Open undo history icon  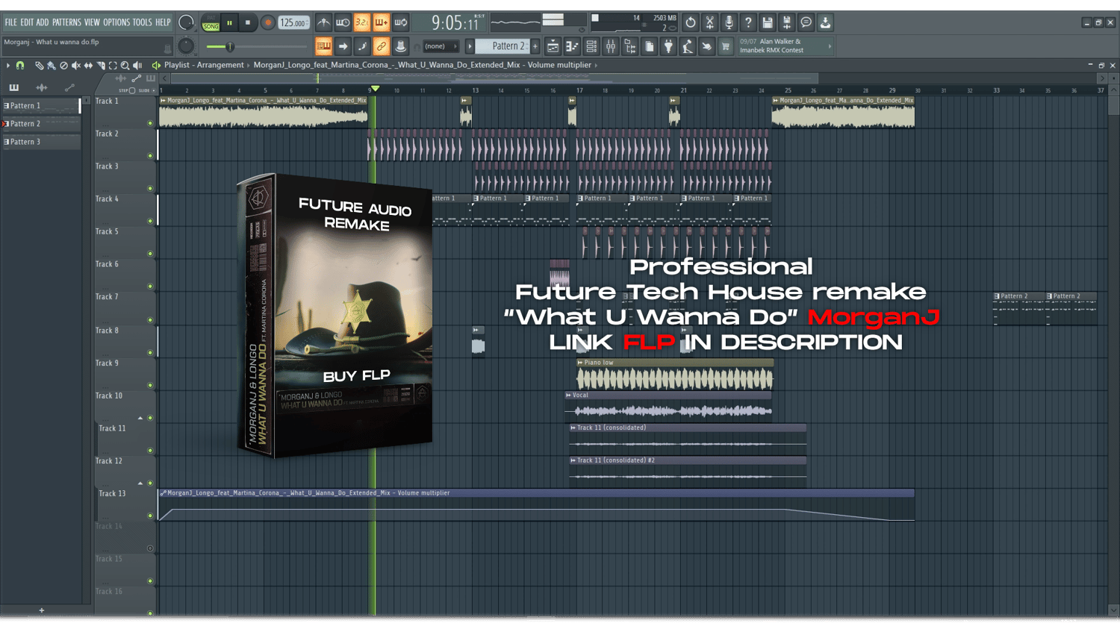pyautogui.click(x=691, y=22)
